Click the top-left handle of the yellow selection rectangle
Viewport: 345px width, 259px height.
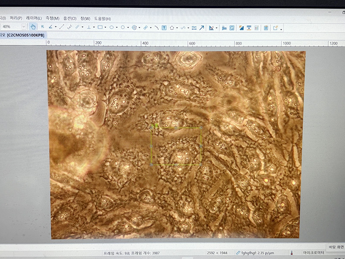click(151, 128)
